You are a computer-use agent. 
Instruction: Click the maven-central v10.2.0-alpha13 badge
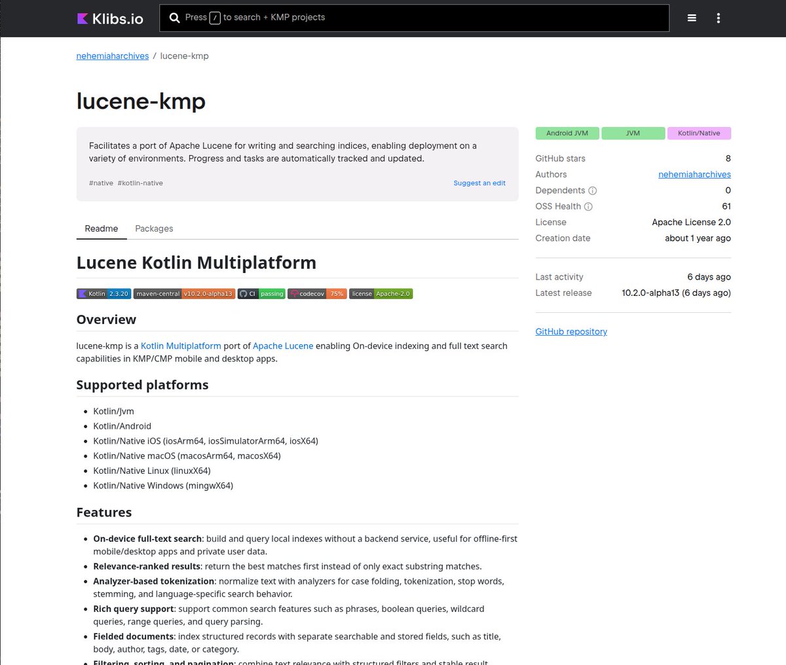pyautogui.click(x=184, y=294)
